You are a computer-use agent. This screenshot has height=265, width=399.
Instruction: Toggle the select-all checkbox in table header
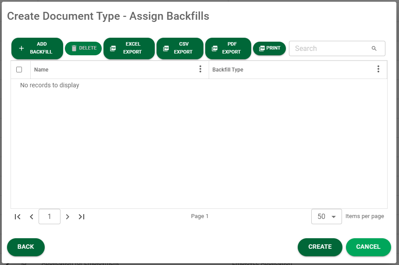[19, 69]
